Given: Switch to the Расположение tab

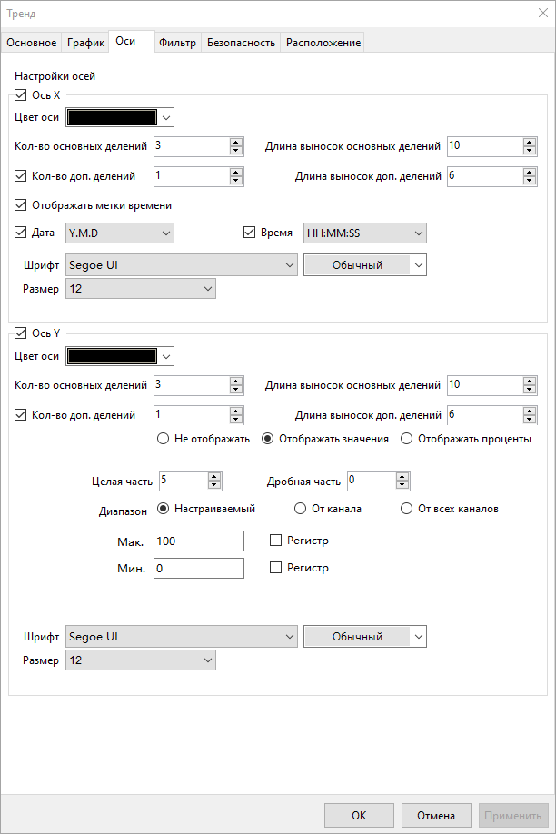Looking at the screenshot, I should click(x=323, y=43).
